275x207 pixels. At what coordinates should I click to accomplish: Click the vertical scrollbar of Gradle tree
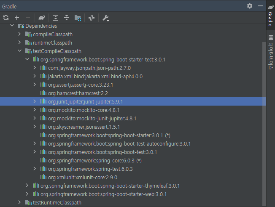pos(264,124)
